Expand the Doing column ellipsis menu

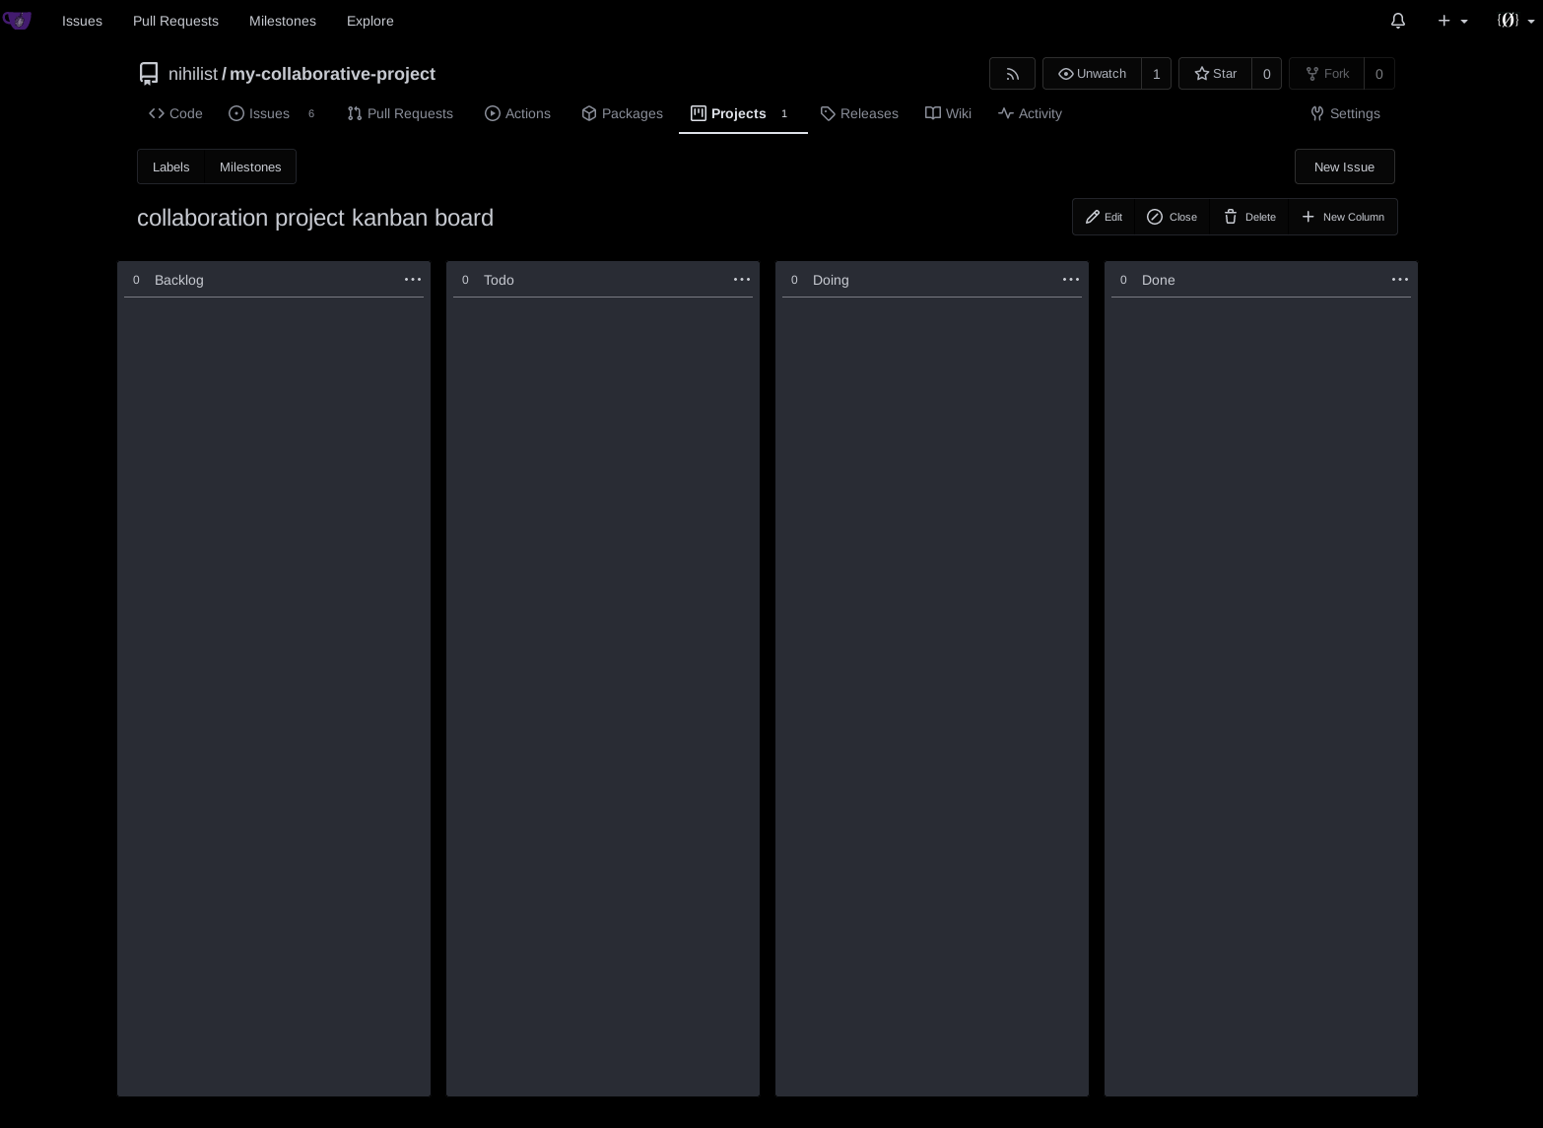pyautogui.click(x=1071, y=280)
